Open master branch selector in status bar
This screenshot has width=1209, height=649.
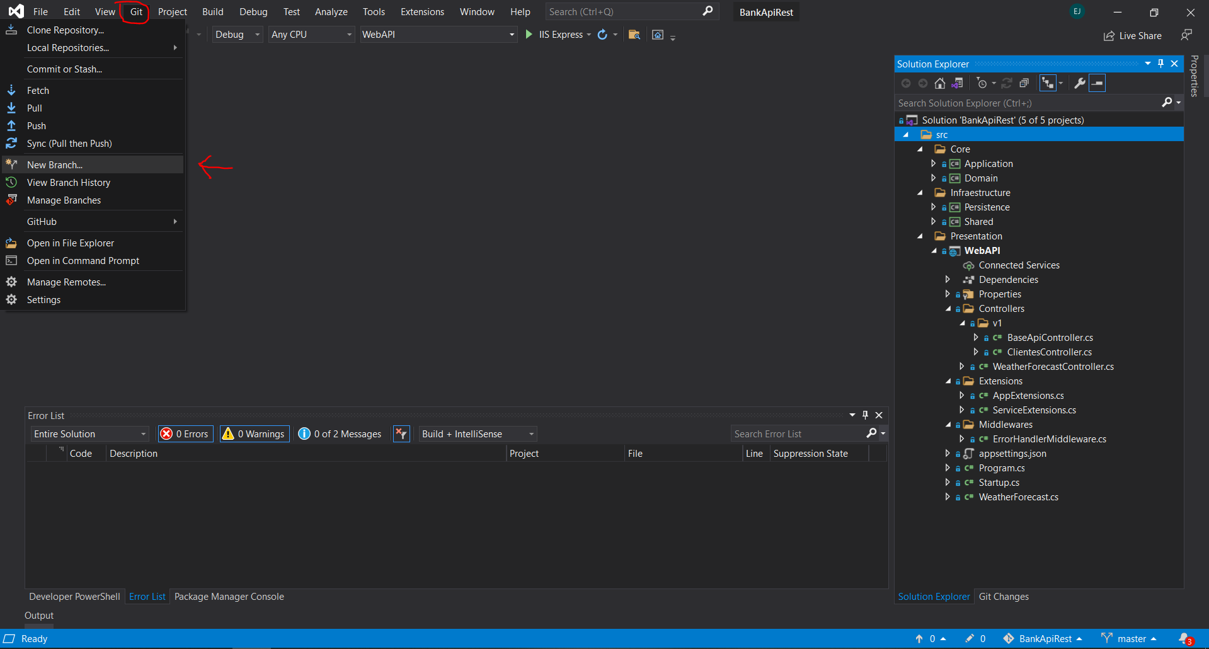coord(1128,639)
